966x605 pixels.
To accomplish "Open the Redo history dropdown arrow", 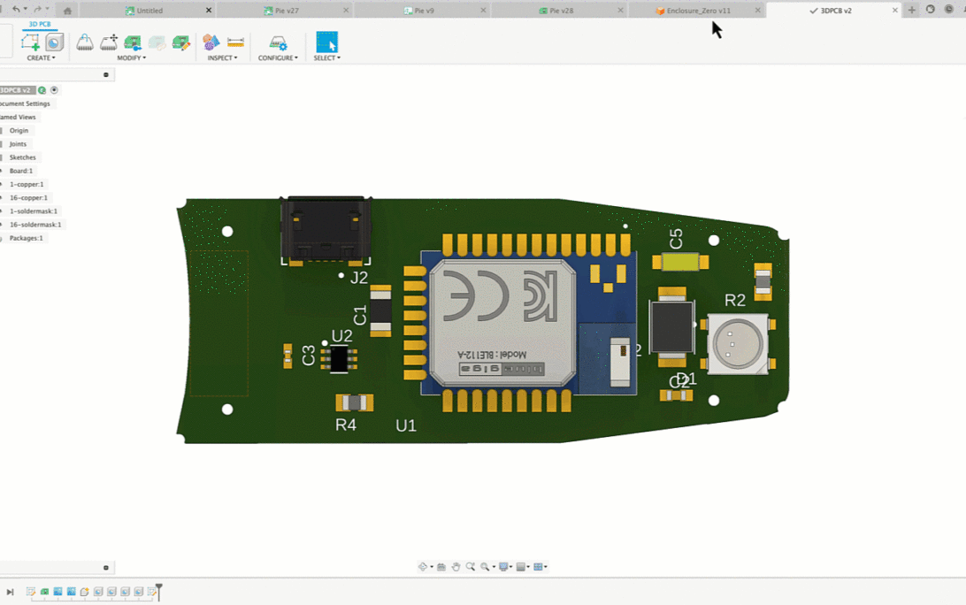I will tap(47, 9).
